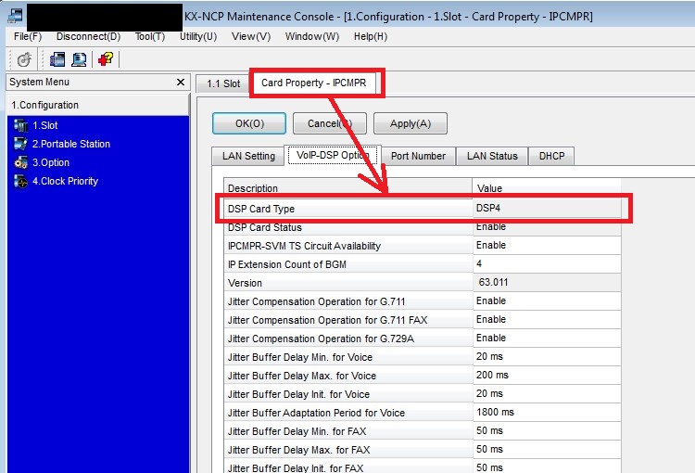Click the PC connection toolbar icon
The width and height of the screenshot is (695, 473).
pyautogui.click(x=80, y=59)
